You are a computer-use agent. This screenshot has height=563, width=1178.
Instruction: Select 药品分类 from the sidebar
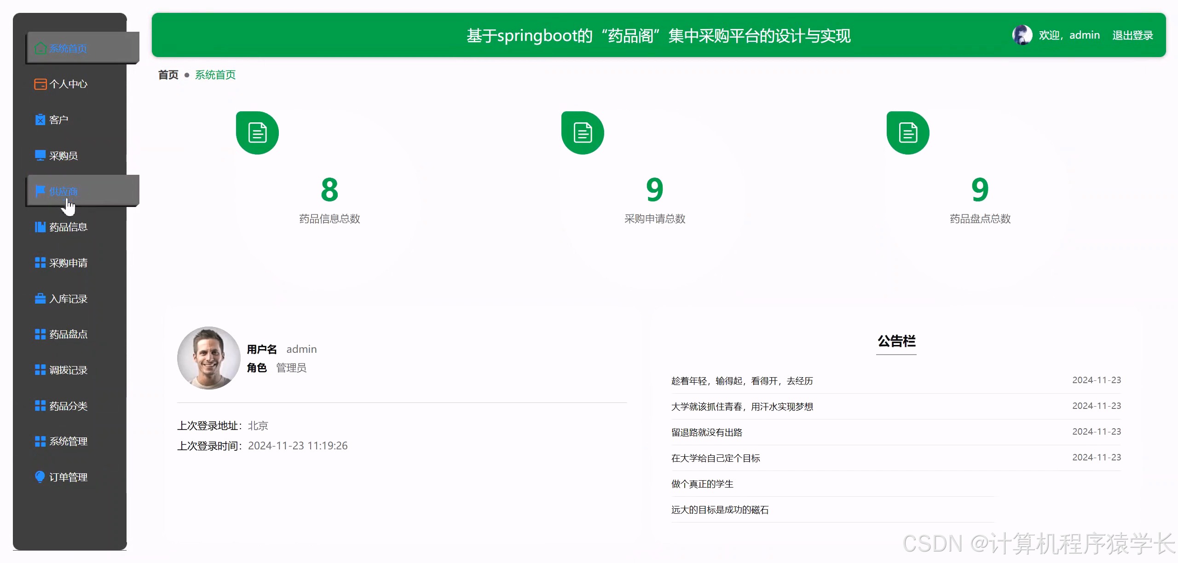[68, 406]
